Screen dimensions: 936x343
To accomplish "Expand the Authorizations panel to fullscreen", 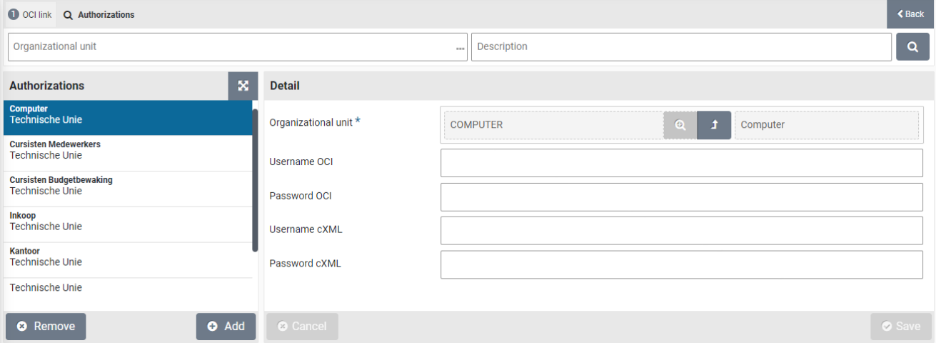I will click(x=243, y=86).
